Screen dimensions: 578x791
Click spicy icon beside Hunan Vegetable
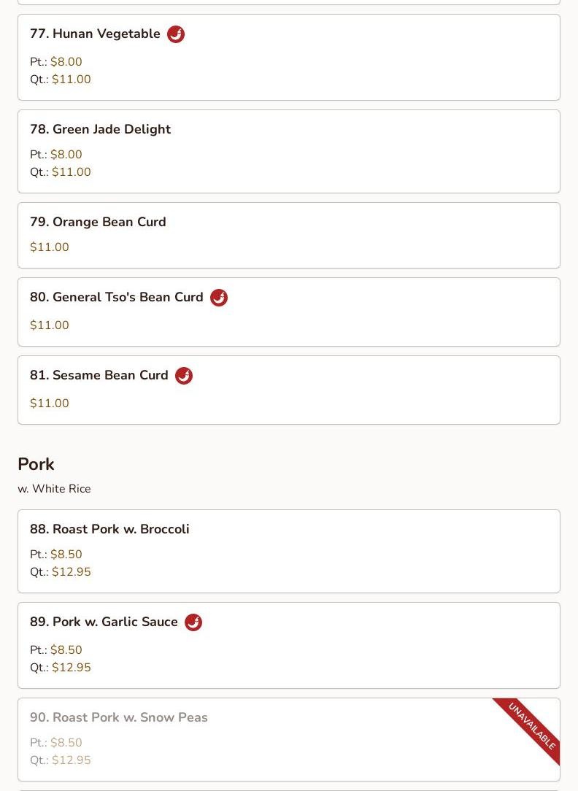176,34
